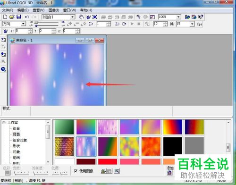Click the studio tree scroll-down arrow
Viewport: 236px width, 185px height.
click(x=48, y=162)
